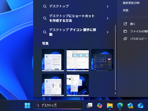Expand the デスクトップ search suggestion chevron

(108, 6)
